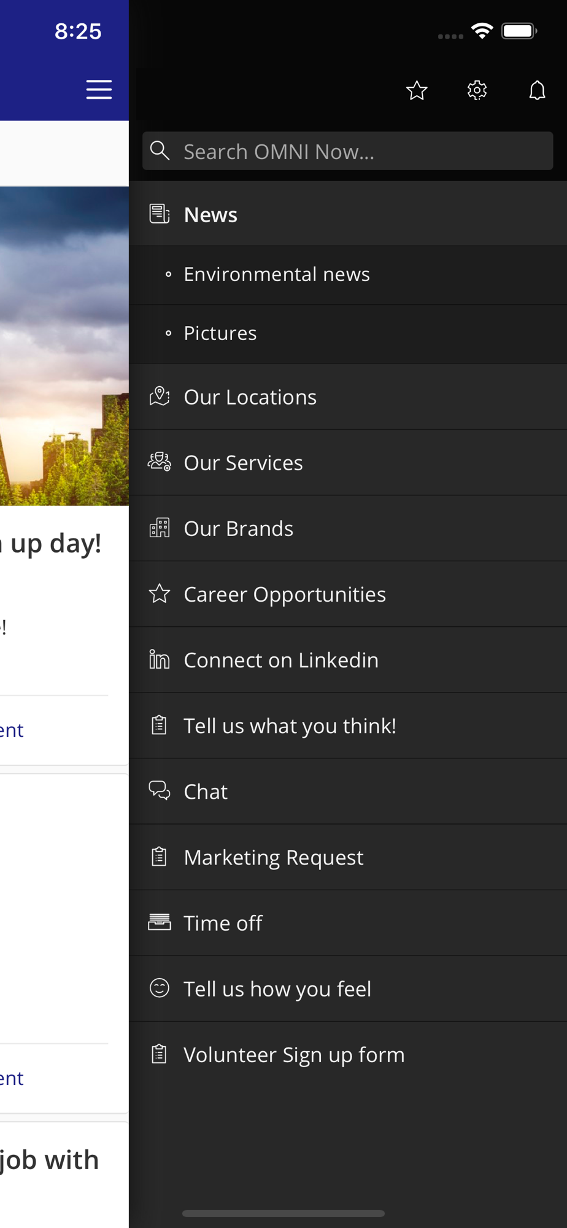The image size is (567, 1228).
Task: Collapse the News menu section
Action: click(x=210, y=215)
